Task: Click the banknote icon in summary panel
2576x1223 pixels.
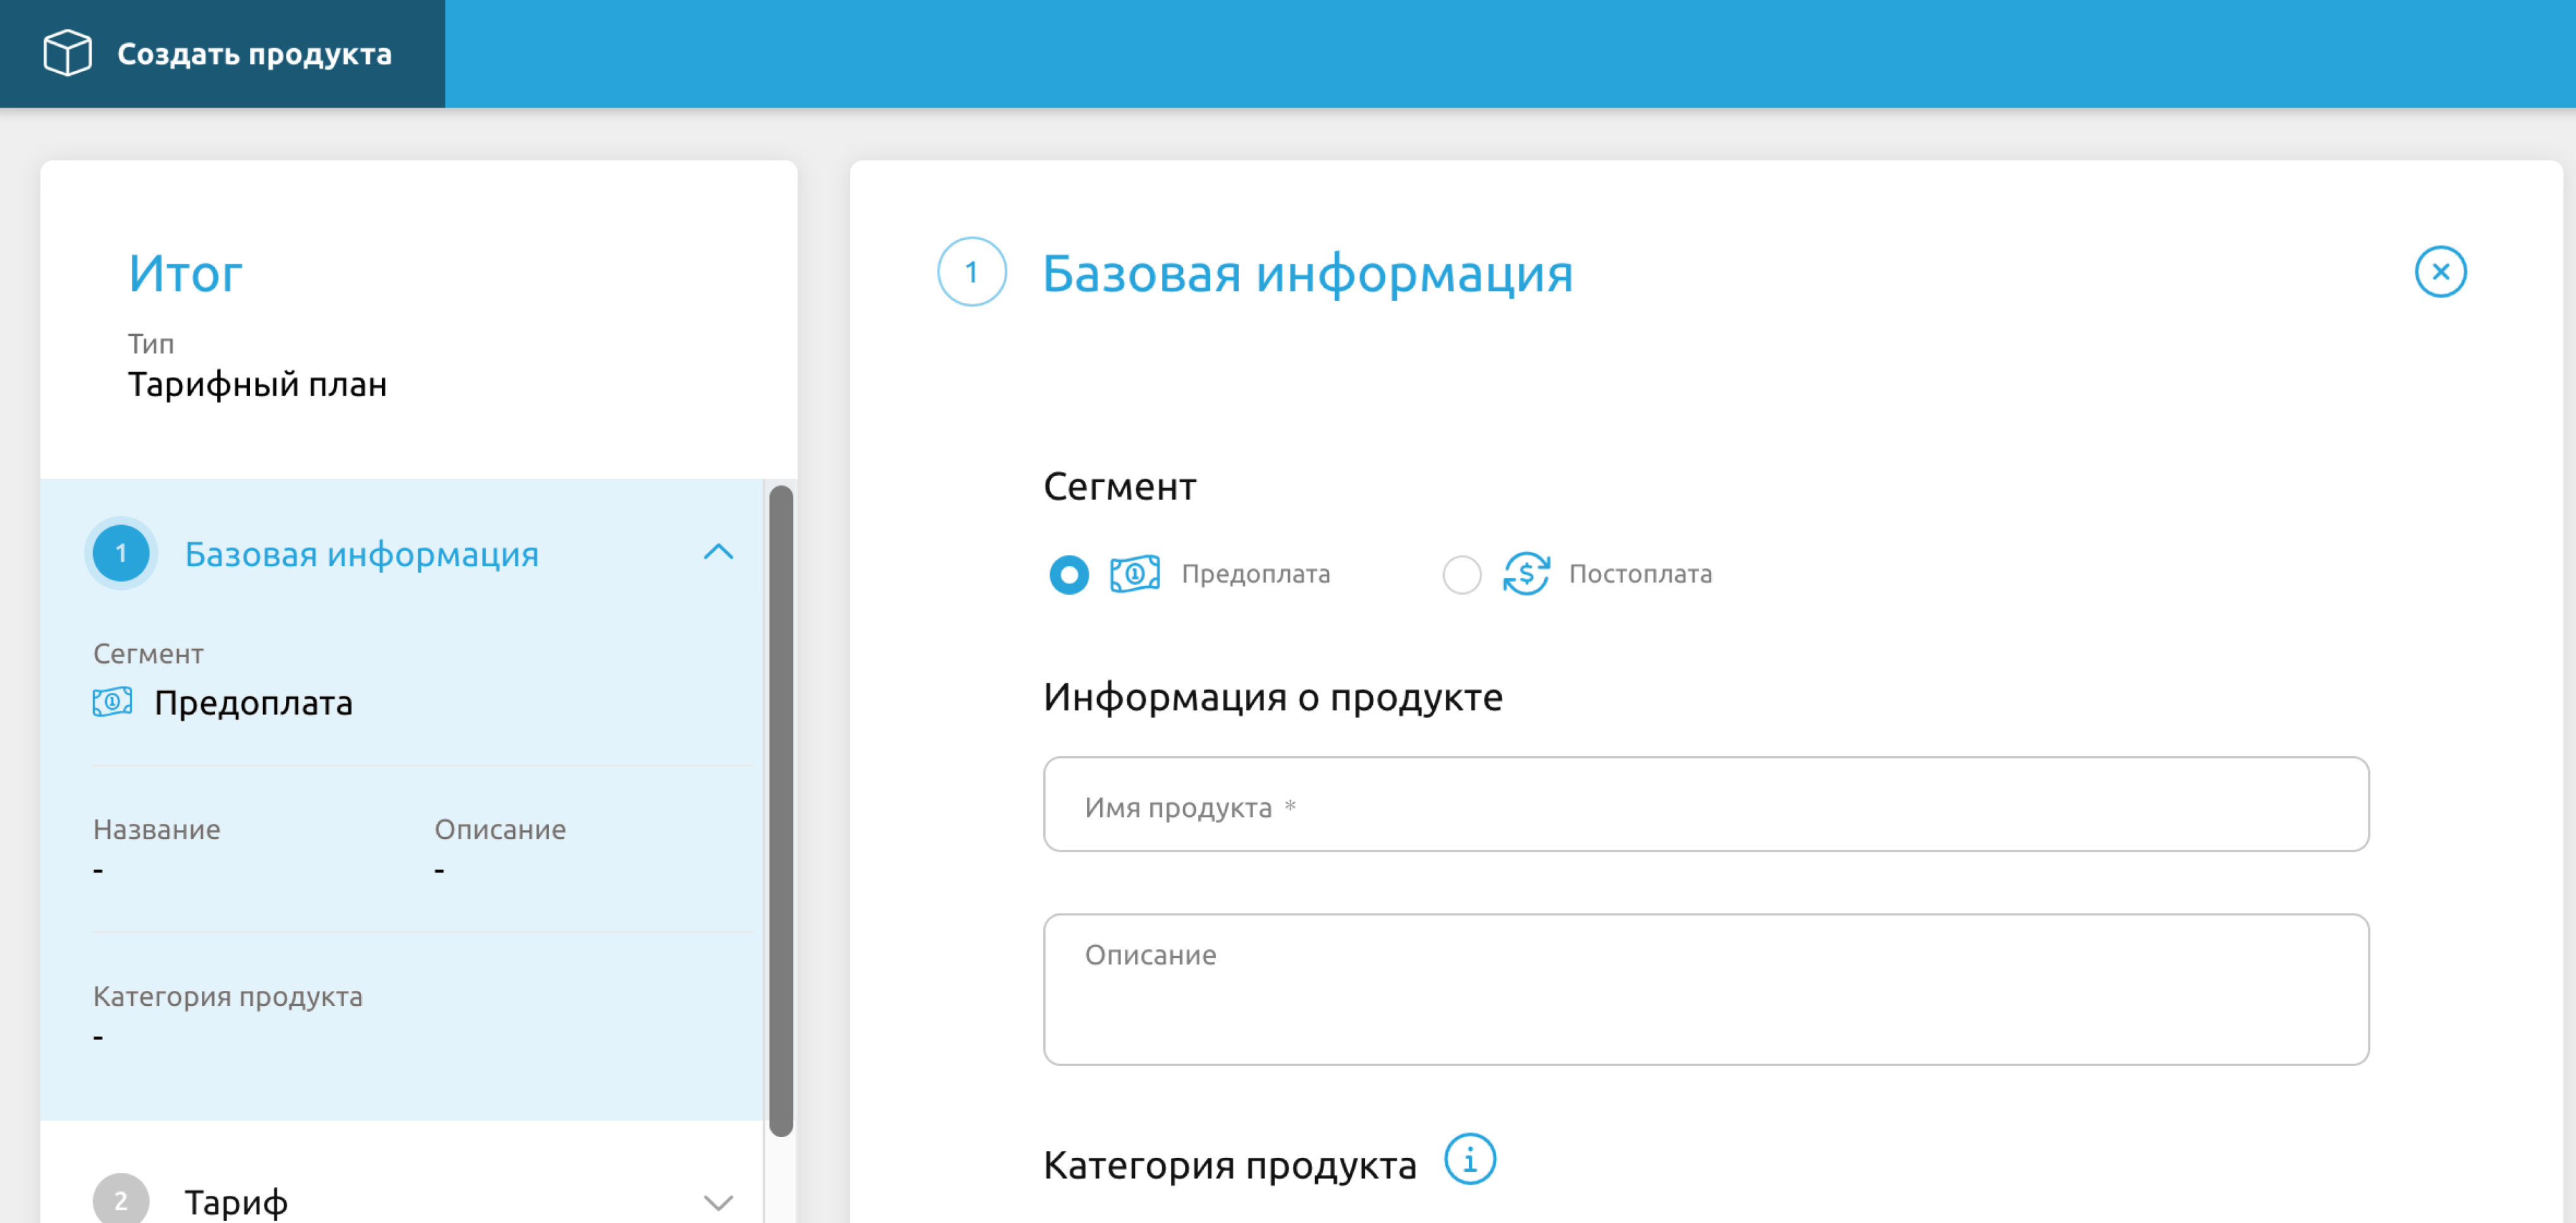Action: pyautogui.click(x=112, y=702)
